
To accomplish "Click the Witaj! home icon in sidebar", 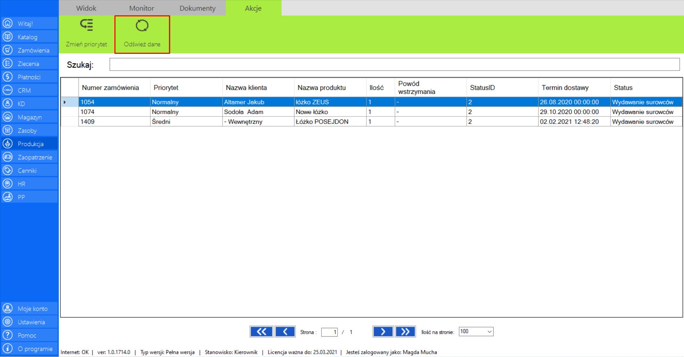I will pos(7,24).
